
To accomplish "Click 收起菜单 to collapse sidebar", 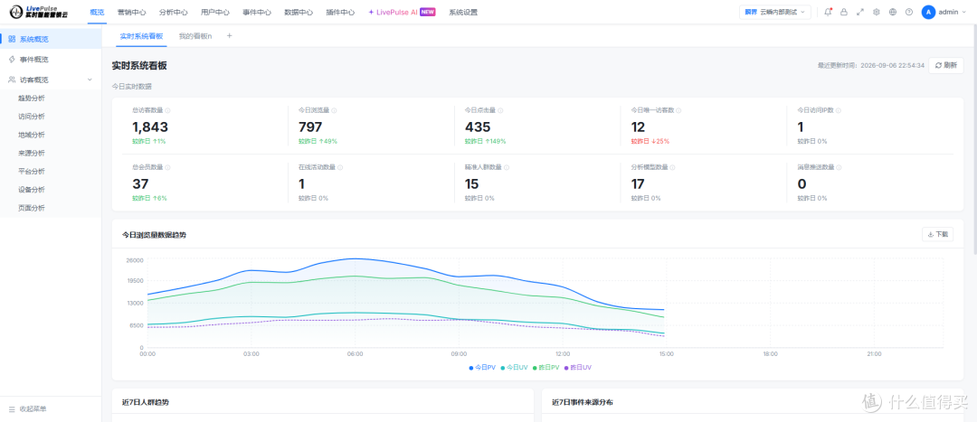I will tap(33, 409).
